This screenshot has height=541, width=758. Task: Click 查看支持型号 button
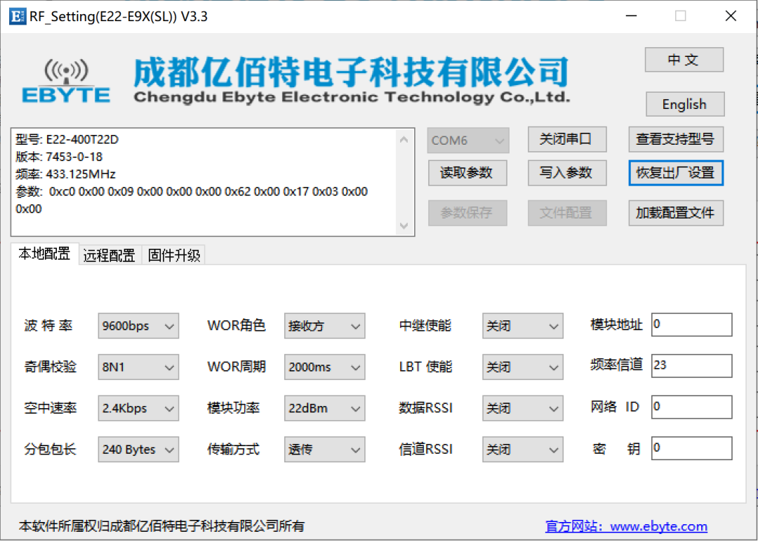click(x=676, y=139)
